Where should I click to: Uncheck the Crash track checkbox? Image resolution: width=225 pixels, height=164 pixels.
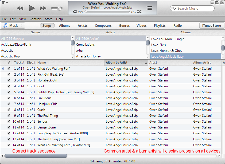point(9,110)
